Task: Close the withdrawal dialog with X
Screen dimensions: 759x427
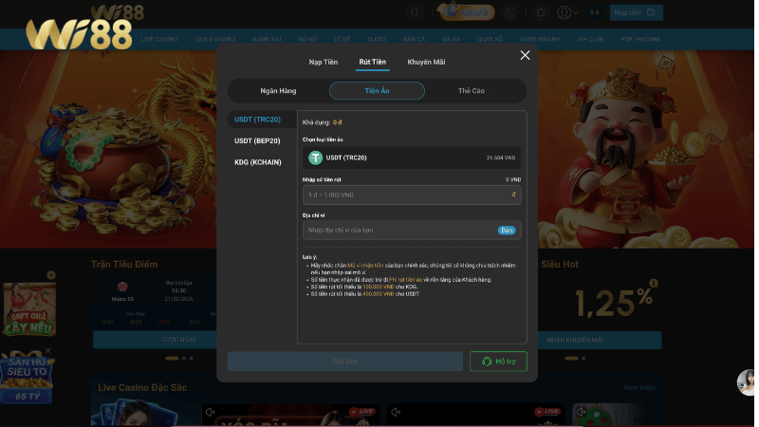Action: (525, 55)
